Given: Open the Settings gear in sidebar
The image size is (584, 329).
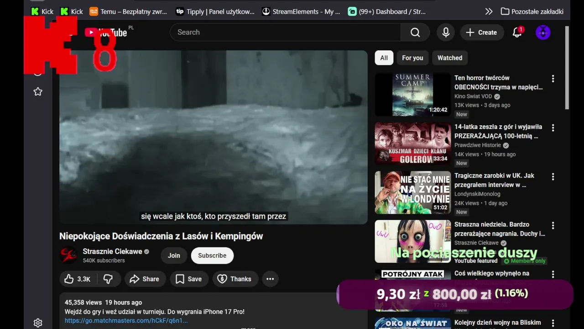Looking at the screenshot, I should coord(38,323).
